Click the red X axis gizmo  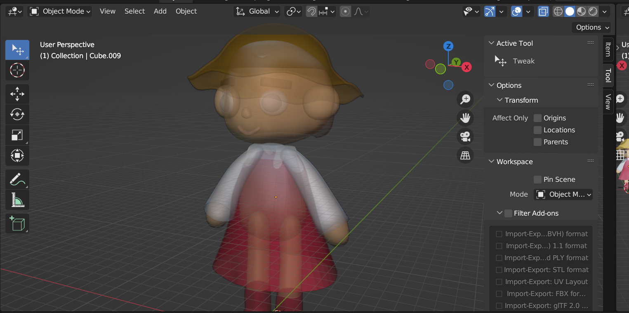pyautogui.click(x=466, y=67)
